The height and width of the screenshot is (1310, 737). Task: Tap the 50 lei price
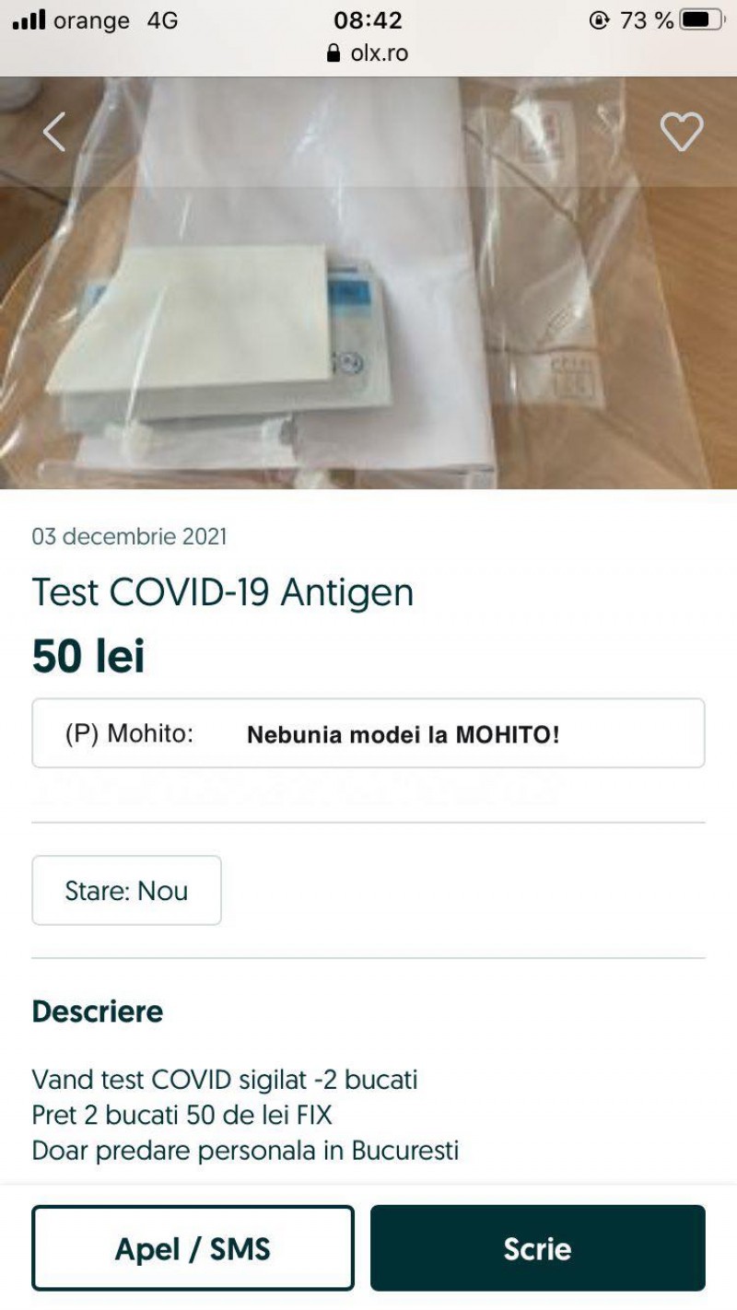(88, 657)
